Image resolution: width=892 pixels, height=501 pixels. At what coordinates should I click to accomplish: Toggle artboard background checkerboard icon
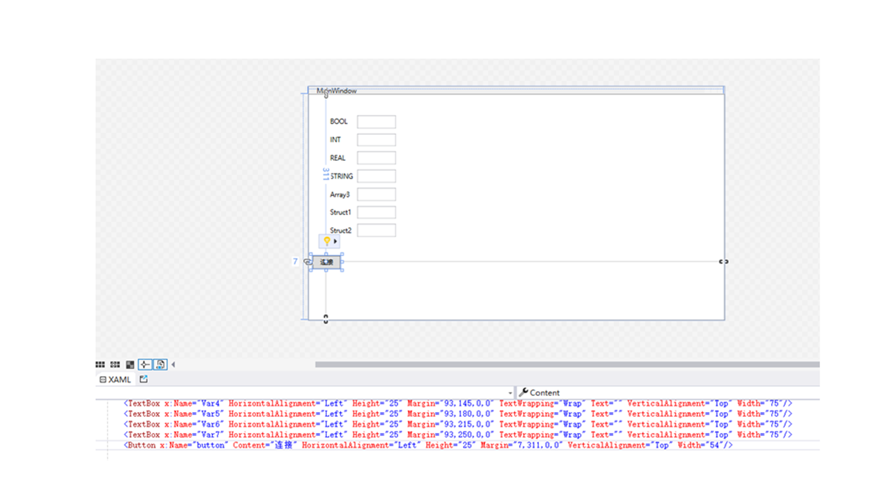pos(130,365)
